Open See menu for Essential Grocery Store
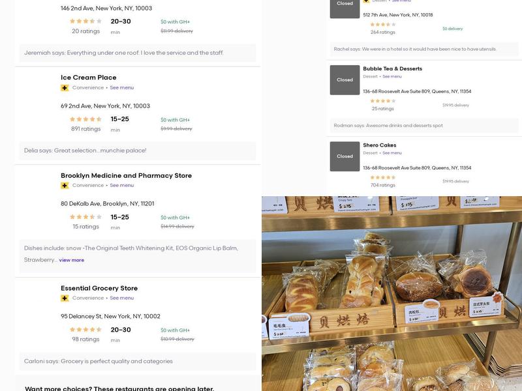Image resolution: width=522 pixels, height=391 pixels. pyautogui.click(x=121, y=298)
